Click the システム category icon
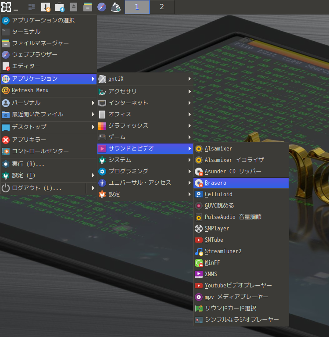The height and width of the screenshot is (337, 329). [x=102, y=160]
